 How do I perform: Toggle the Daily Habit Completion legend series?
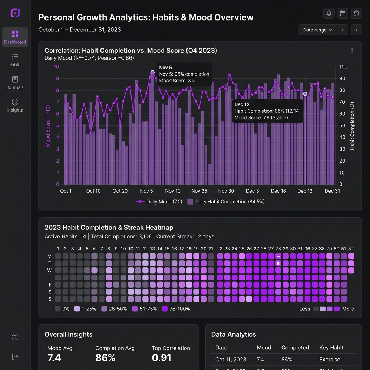coord(226,202)
